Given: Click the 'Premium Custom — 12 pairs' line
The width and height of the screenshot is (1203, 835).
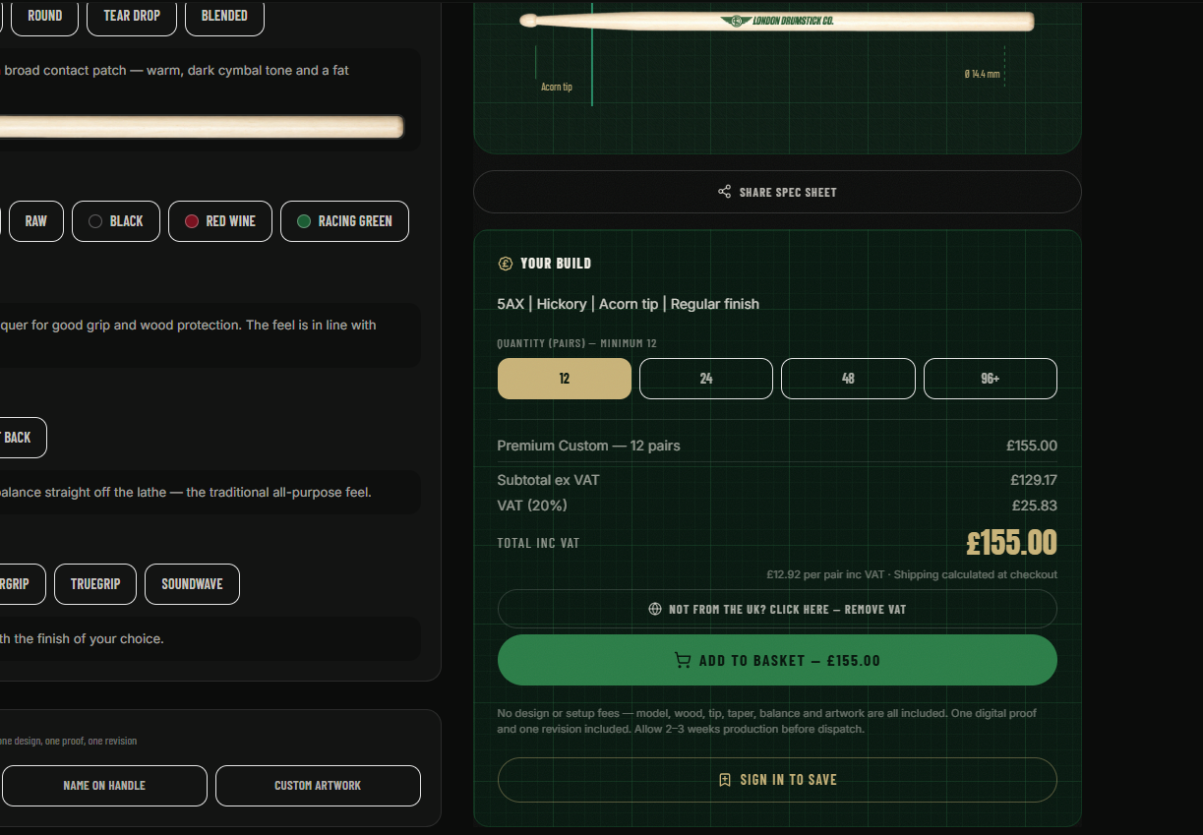Looking at the screenshot, I should [x=589, y=446].
